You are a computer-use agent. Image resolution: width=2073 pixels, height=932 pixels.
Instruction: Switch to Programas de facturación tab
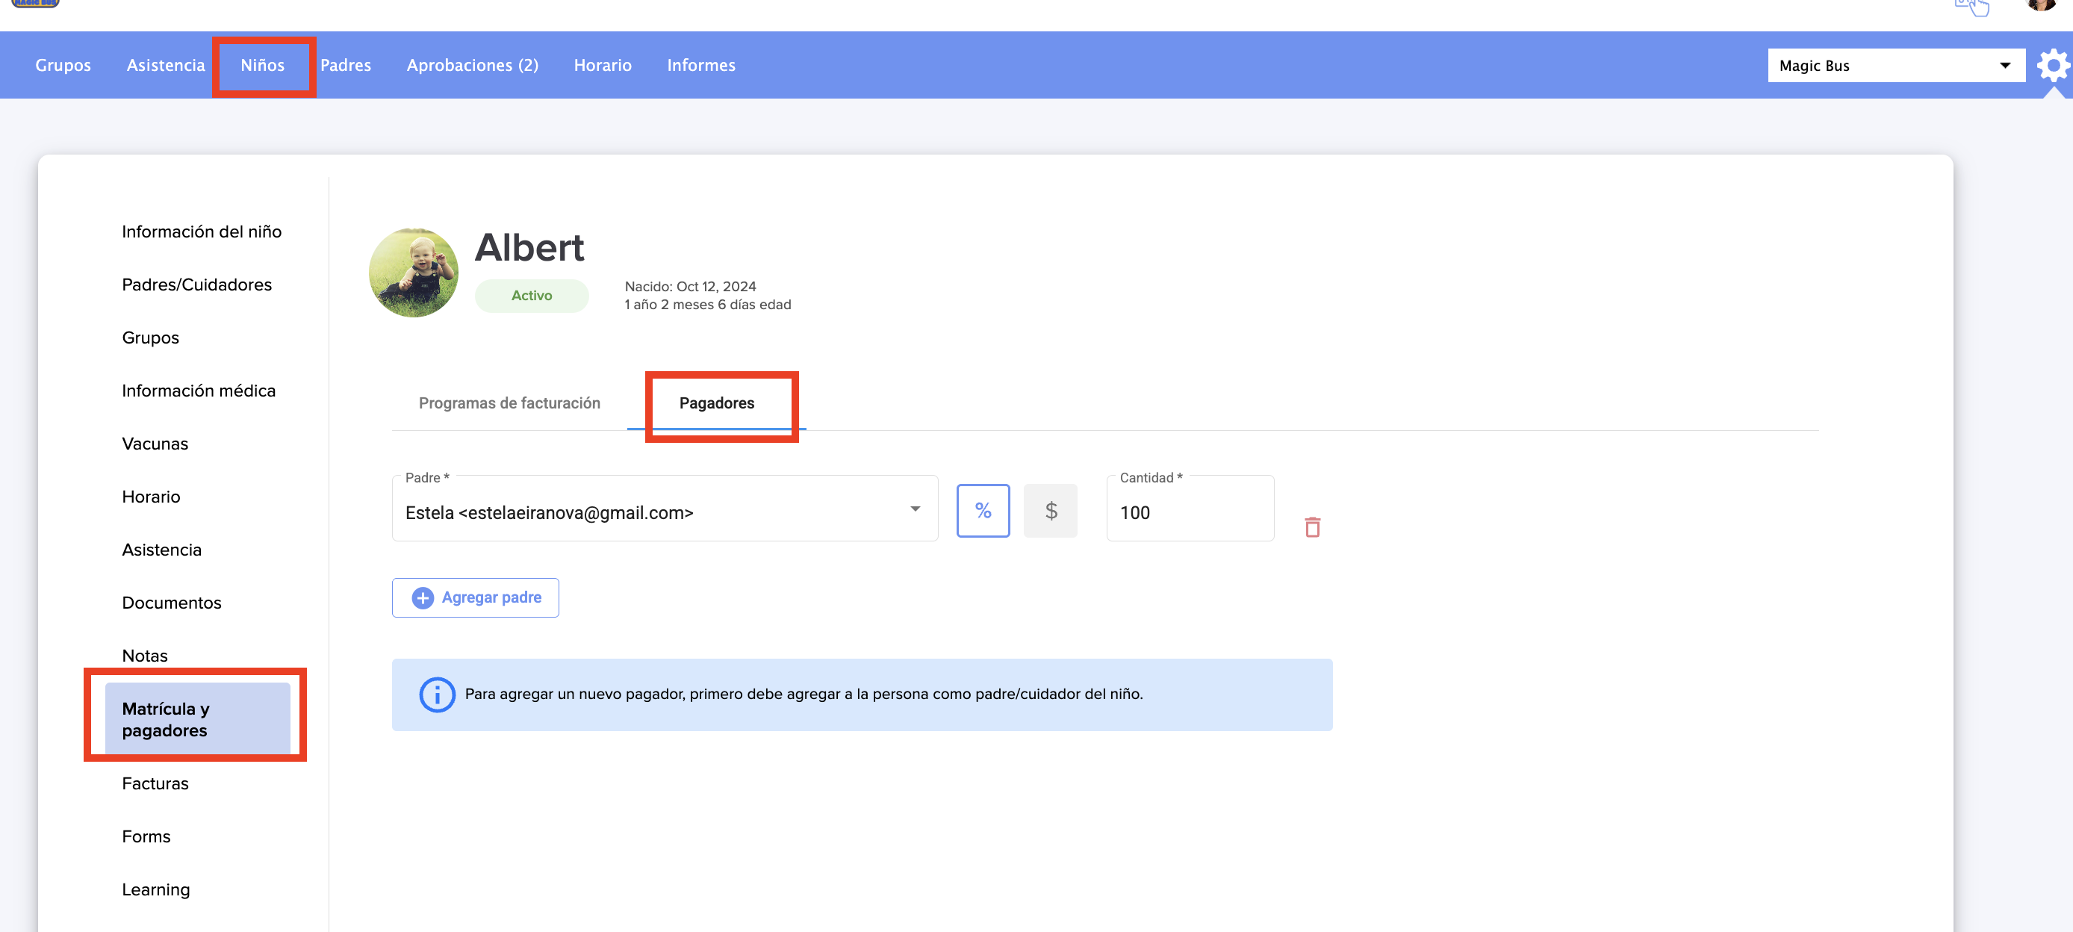(509, 403)
